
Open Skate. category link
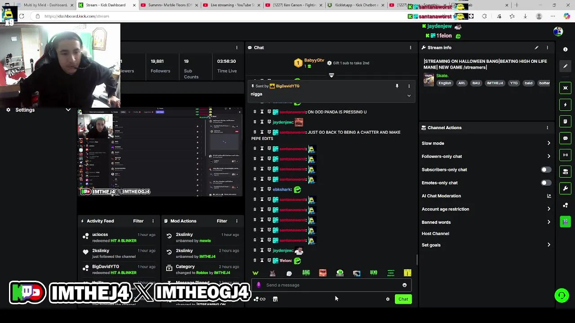442,76
